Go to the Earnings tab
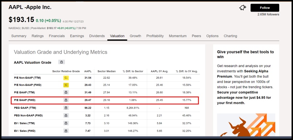This screenshot has height=140, width=293. point(77,36)
